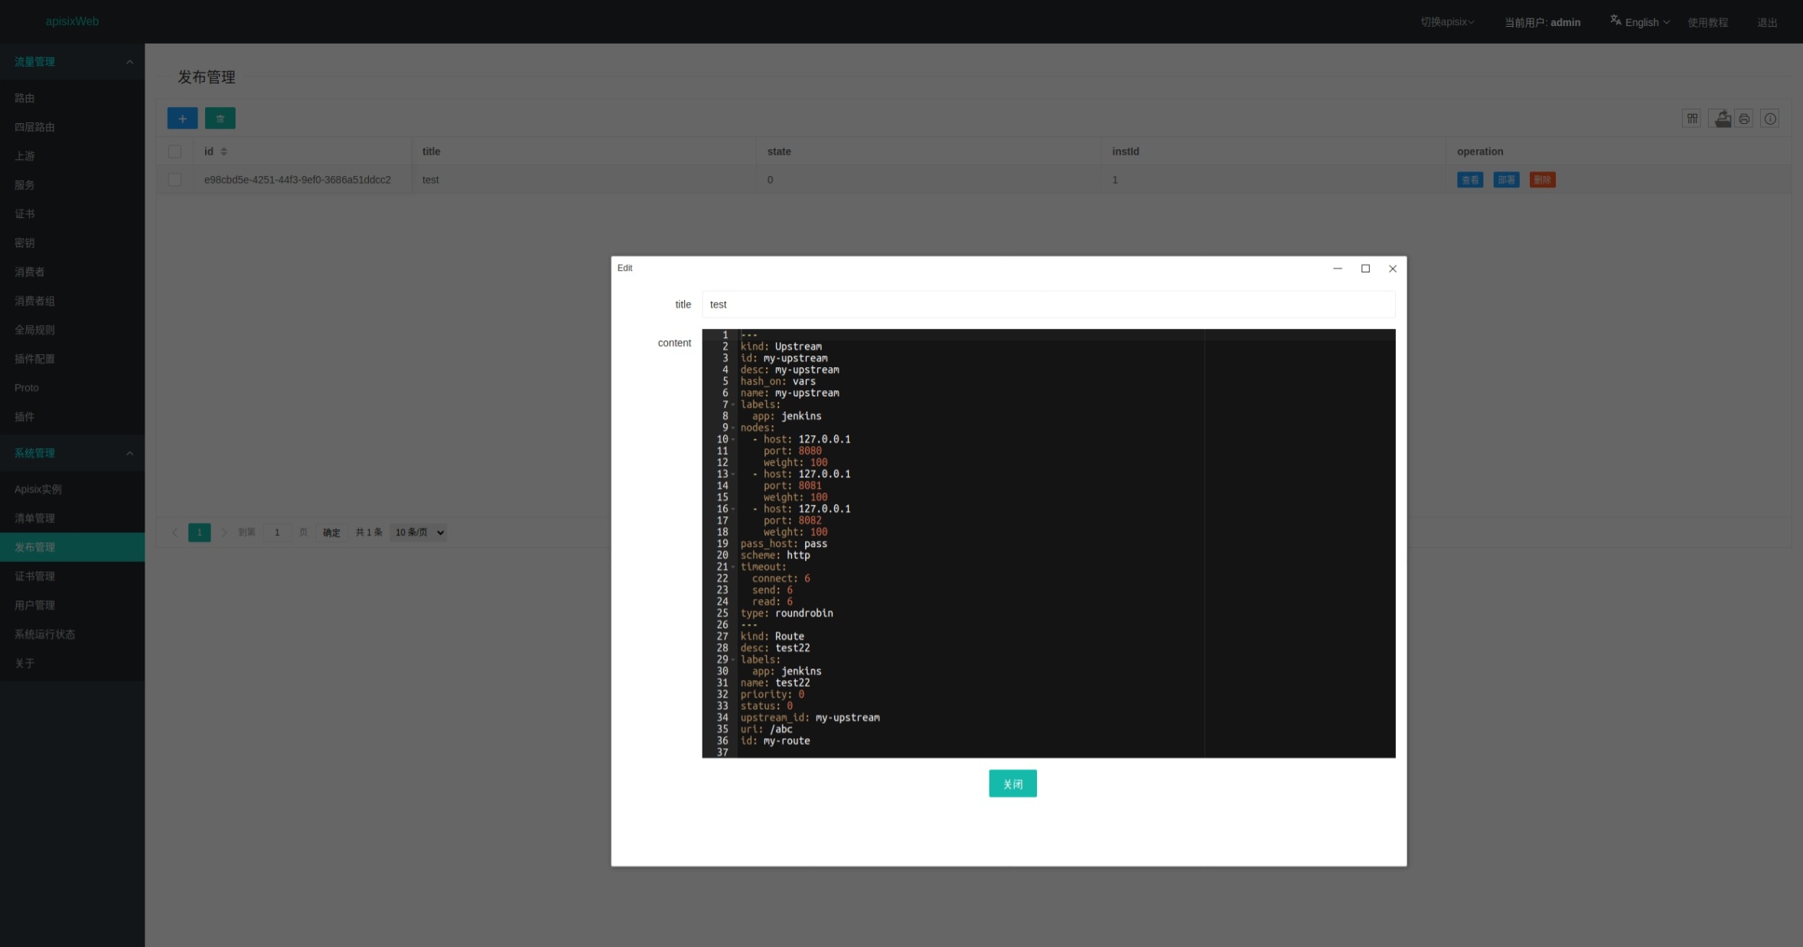Image resolution: width=1803 pixels, height=947 pixels.
Task: Click the blue plus add button
Action: point(182,119)
